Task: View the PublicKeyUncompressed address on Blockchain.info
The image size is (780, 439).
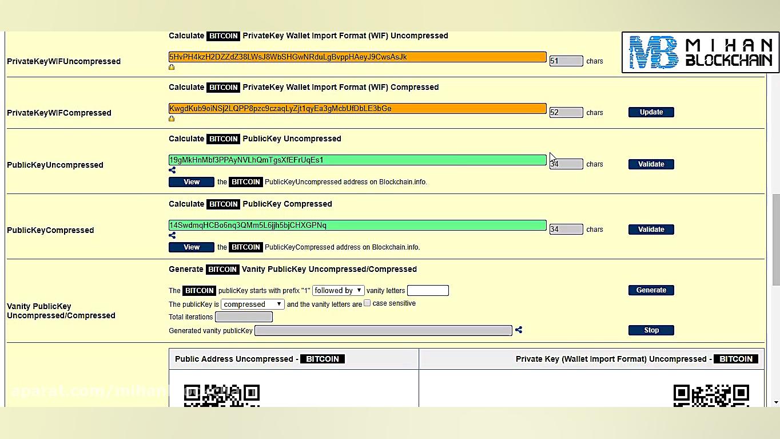Action: [192, 182]
